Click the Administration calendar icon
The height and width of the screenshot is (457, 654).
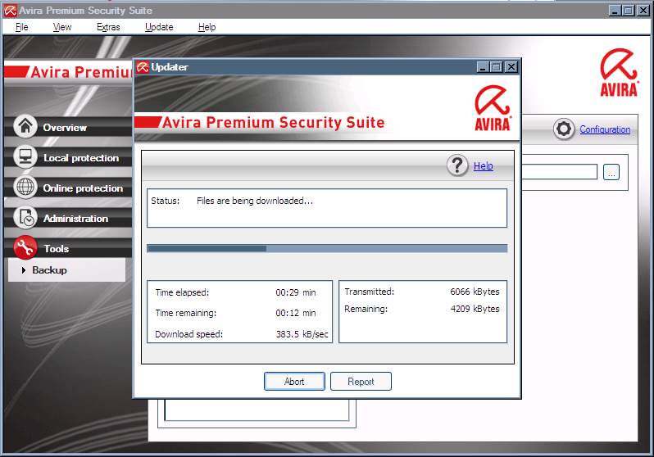click(x=26, y=217)
